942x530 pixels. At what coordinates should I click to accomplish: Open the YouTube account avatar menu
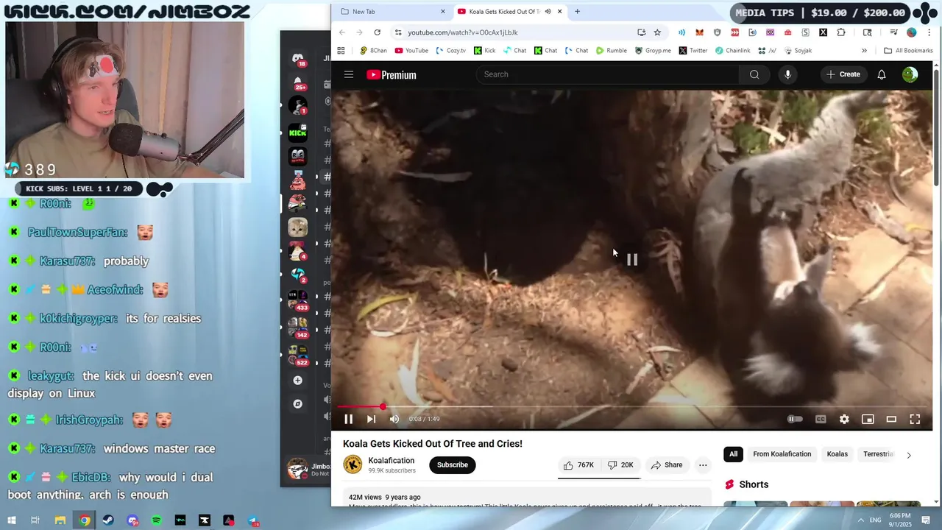tap(910, 74)
